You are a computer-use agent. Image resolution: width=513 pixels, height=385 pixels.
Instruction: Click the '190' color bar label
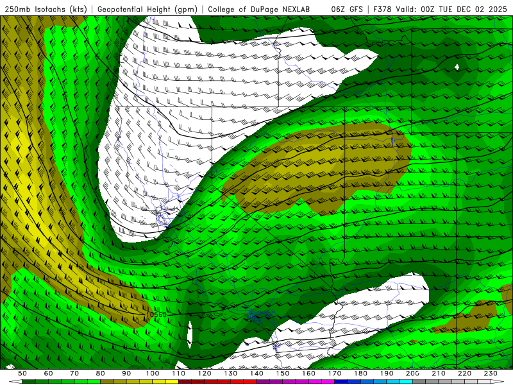(x=387, y=373)
